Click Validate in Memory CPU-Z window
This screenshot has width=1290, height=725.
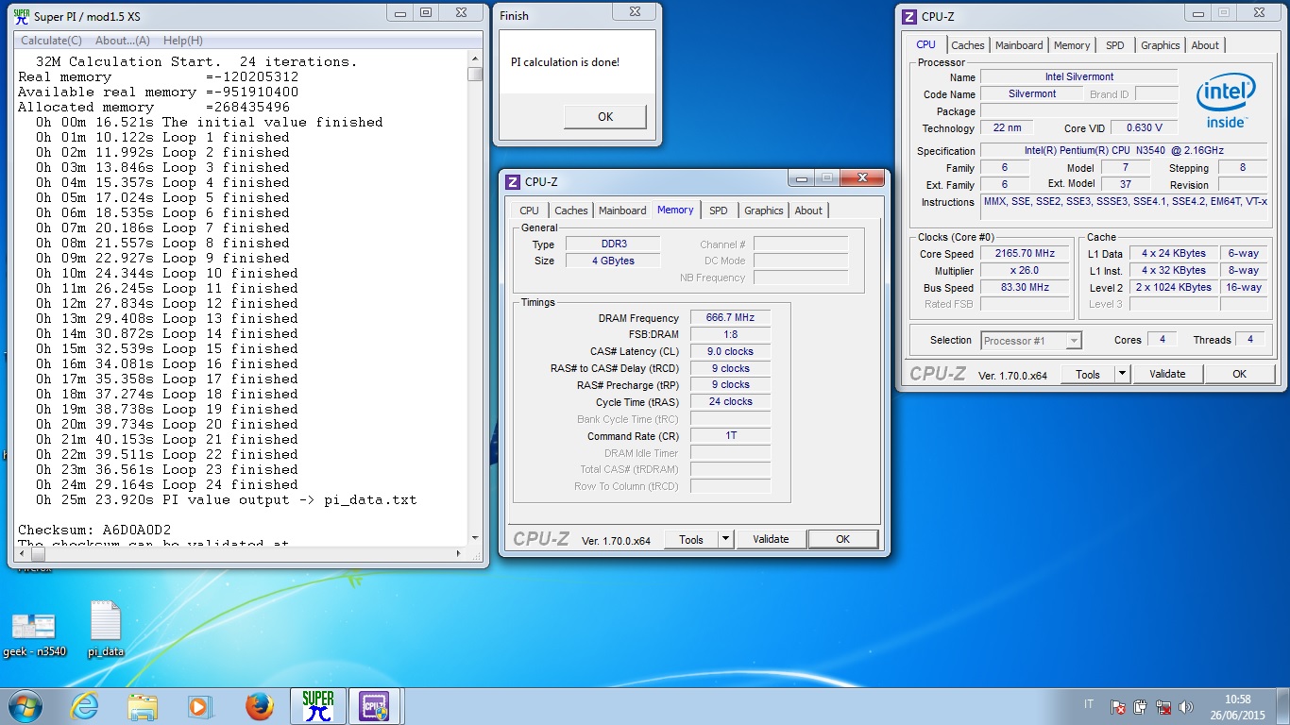pyautogui.click(x=771, y=539)
